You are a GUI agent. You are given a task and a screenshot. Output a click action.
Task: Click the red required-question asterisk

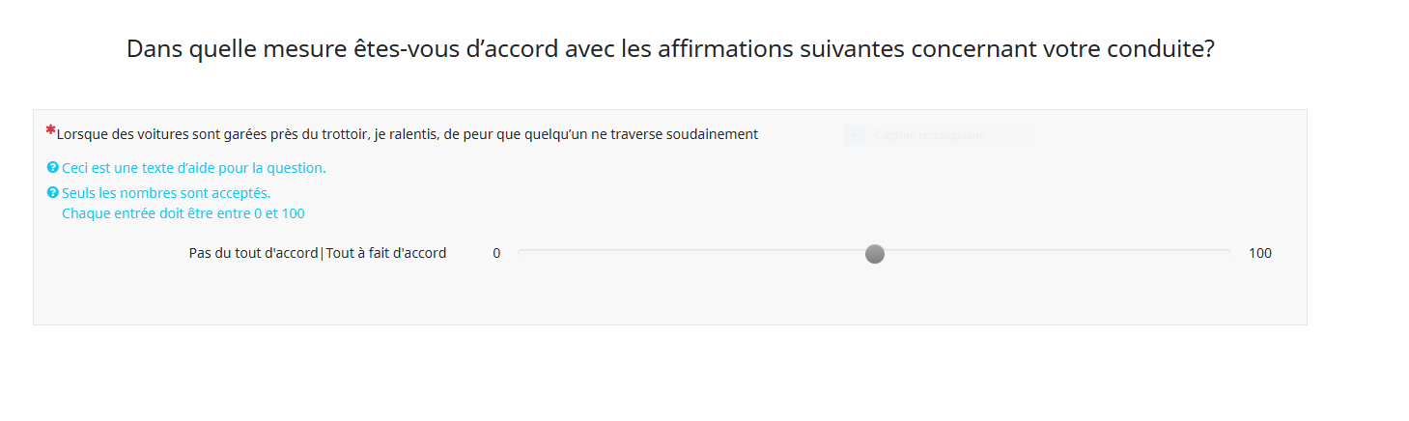pos(50,130)
